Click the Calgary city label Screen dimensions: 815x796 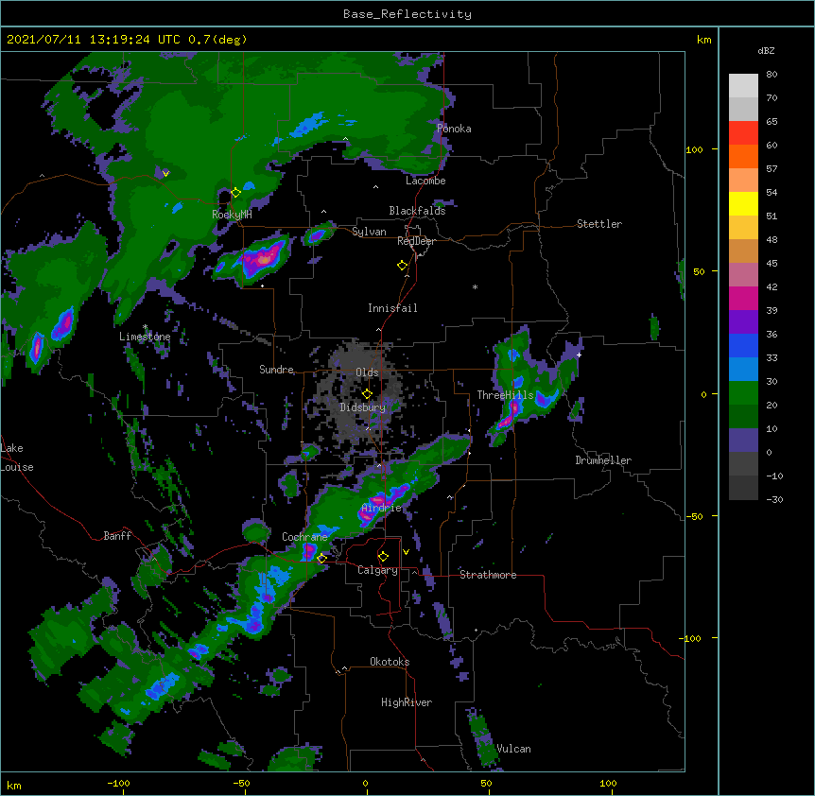[377, 570]
